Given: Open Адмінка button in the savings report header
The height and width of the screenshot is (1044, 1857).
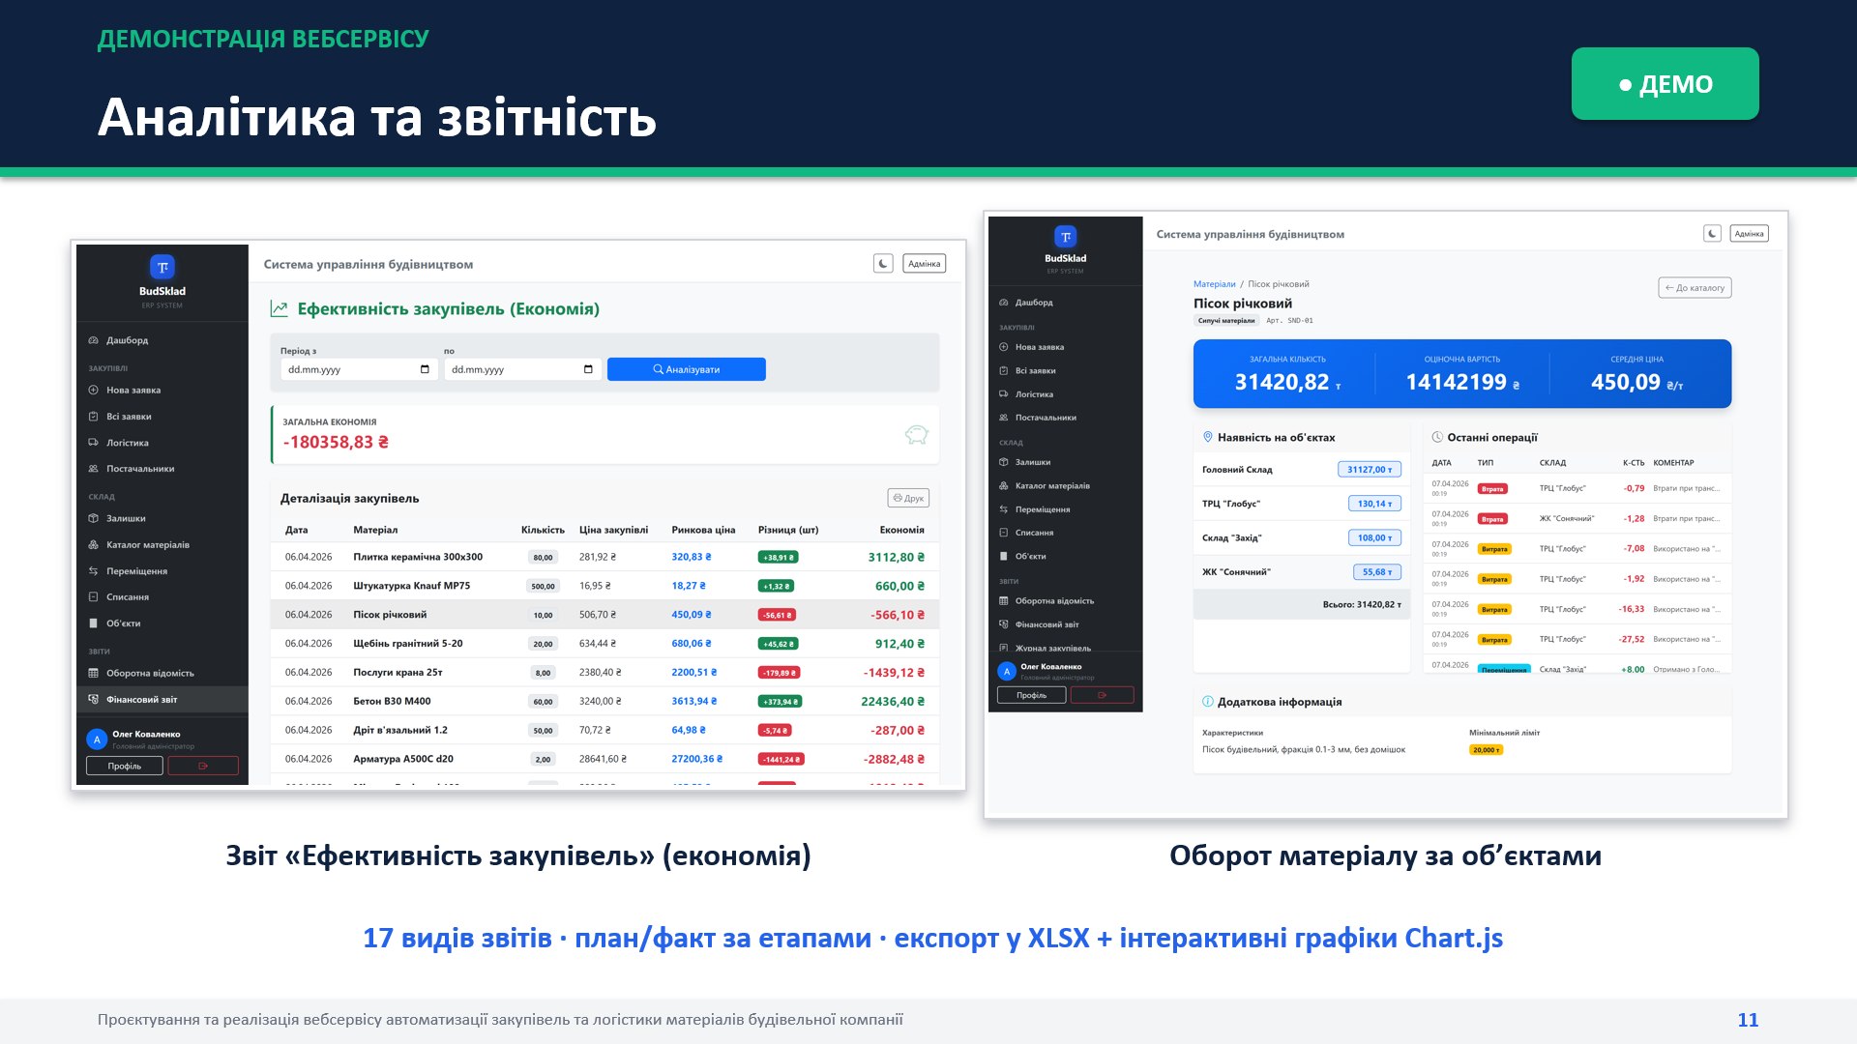Looking at the screenshot, I should [924, 263].
